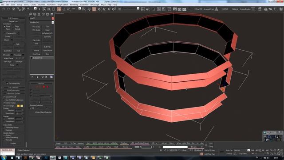Image resolution: width=284 pixels, height=160 pixels.
Task: Collapse the Selection rollout header
Action: 41,84
